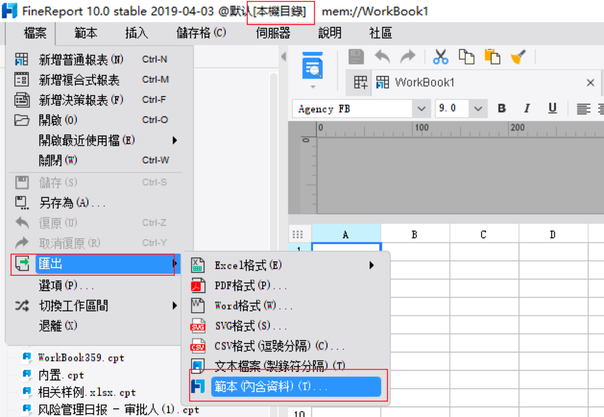
Task: Open the 伺服器 menu
Action: (273, 33)
